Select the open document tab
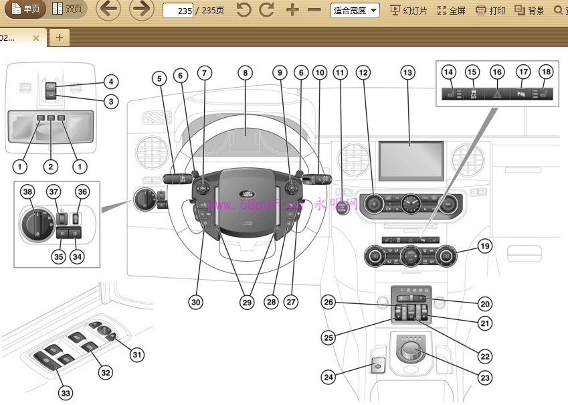Viewport: 568px width, 405px height. pyautogui.click(x=13, y=38)
